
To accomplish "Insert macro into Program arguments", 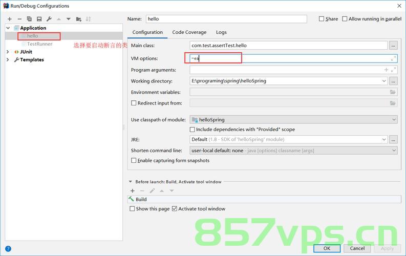I will point(386,70).
